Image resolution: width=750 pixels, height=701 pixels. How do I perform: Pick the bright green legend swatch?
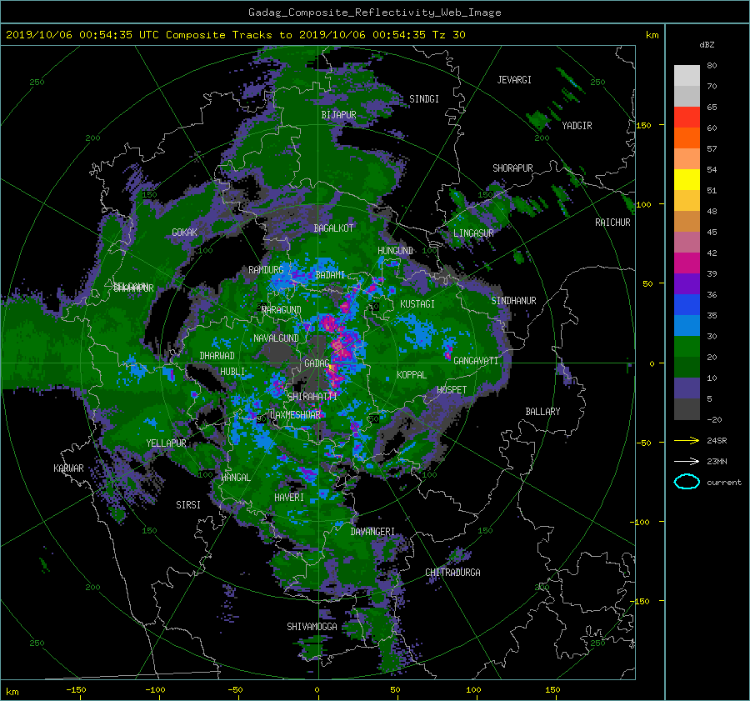click(687, 347)
